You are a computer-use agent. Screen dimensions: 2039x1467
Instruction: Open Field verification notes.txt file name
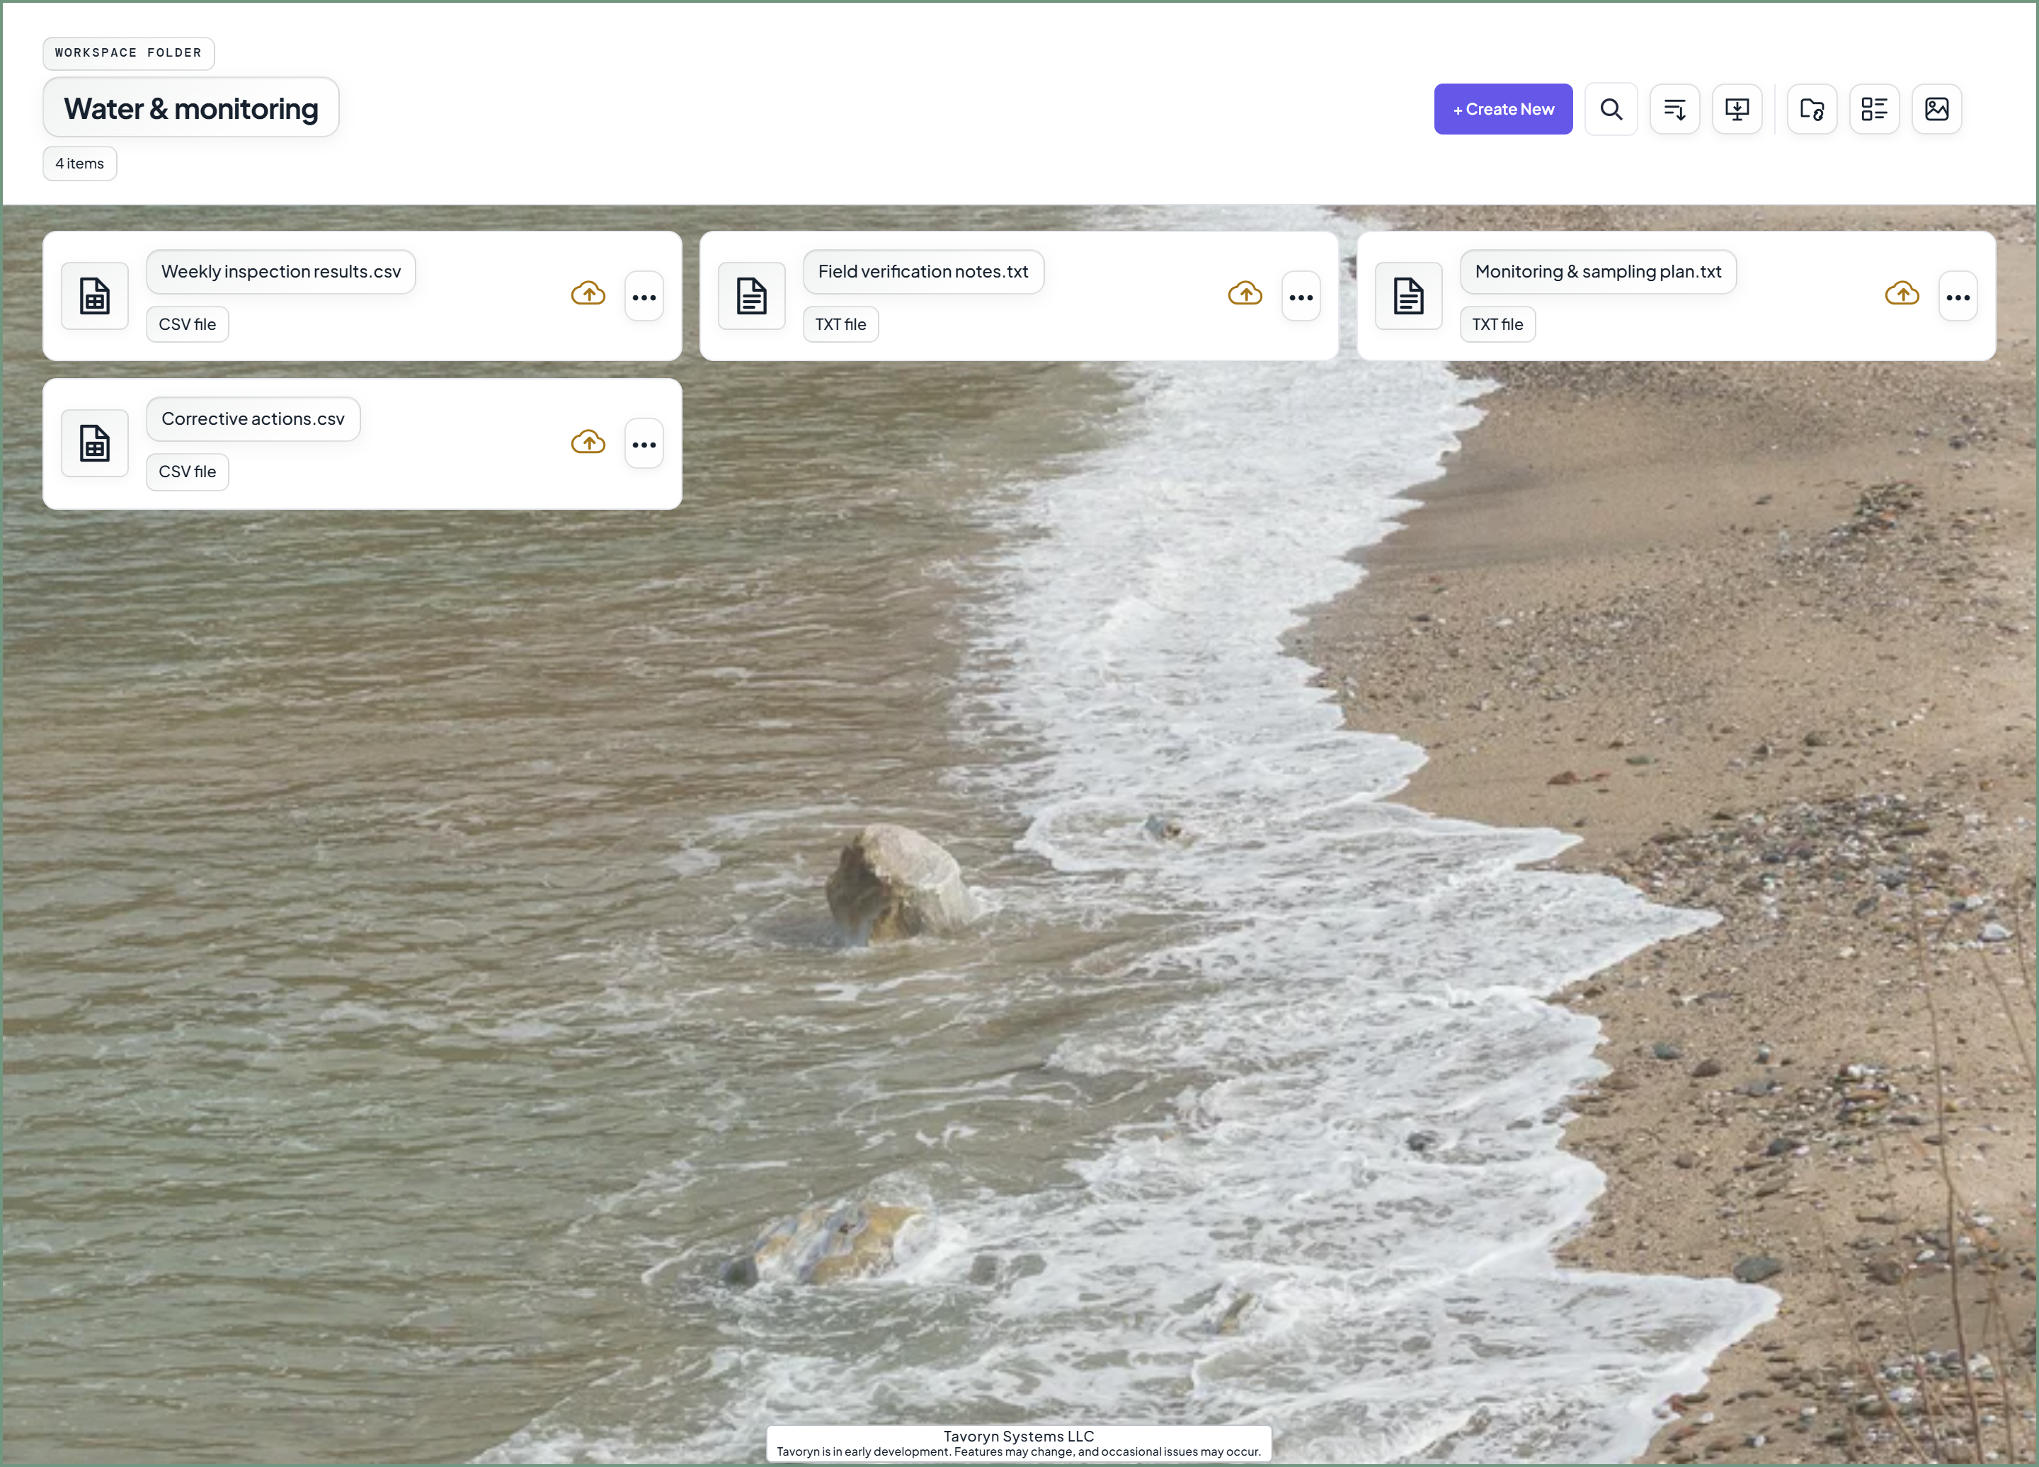click(923, 271)
